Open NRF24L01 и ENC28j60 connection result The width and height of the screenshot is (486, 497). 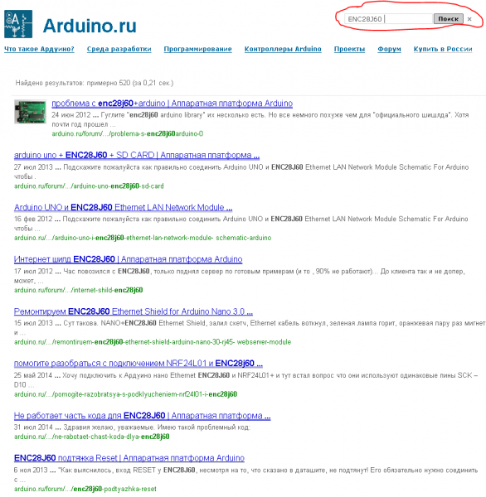tap(139, 364)
